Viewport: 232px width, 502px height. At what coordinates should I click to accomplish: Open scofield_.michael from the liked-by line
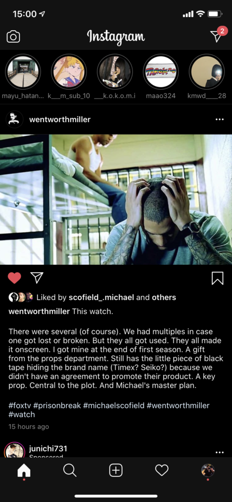point(101,297)
